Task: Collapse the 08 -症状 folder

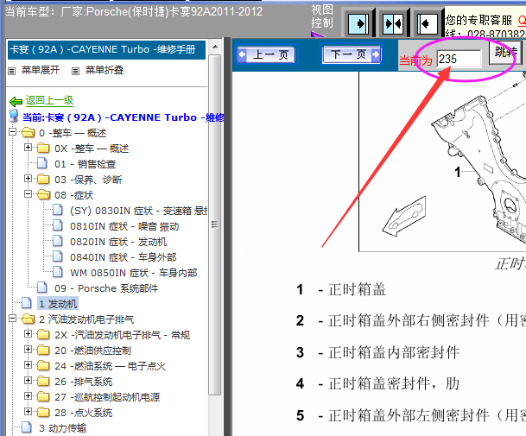Action: pyautogui.click(x=29, y=194)
